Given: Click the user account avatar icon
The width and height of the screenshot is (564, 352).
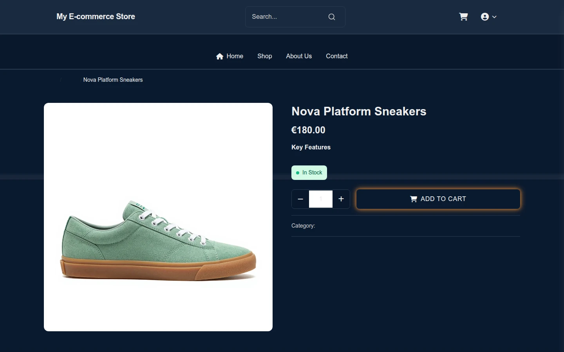Looking at the screenshot, I should (485, 17).
